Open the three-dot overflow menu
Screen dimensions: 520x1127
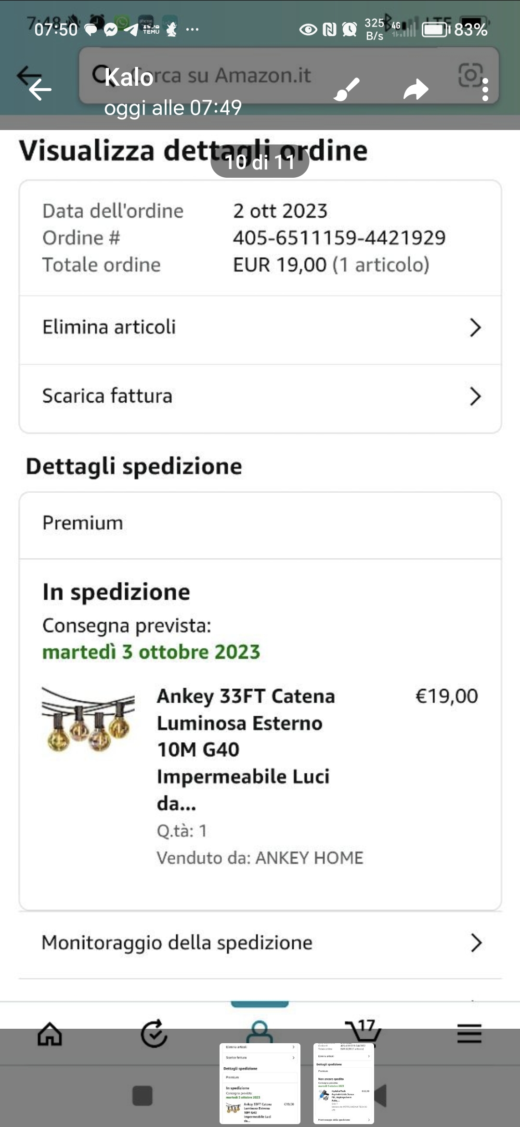click(485, 90)
